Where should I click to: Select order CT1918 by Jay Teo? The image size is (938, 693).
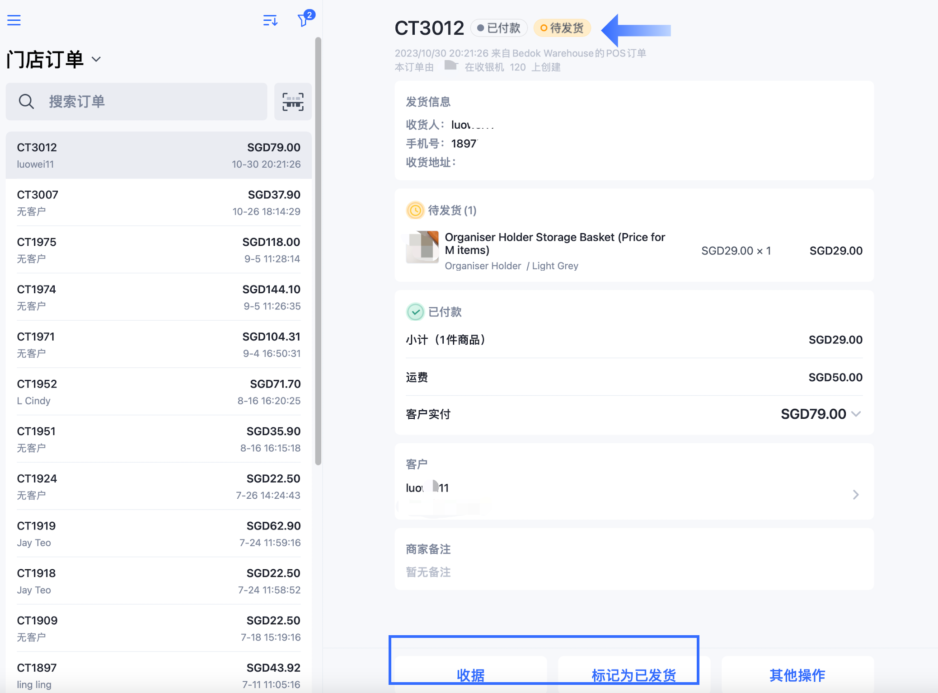159,581
